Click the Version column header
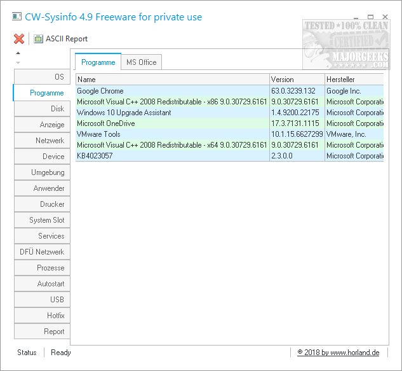The width and height of the screenshot is (402, 371). click(x=296, y=80)
